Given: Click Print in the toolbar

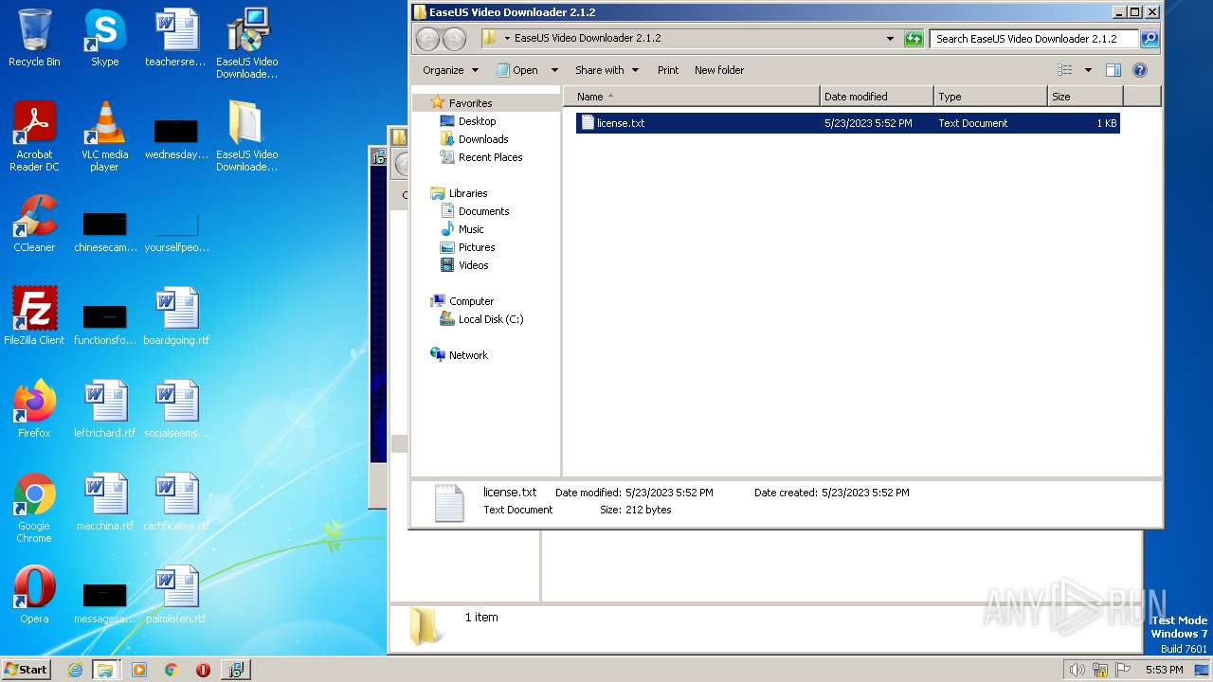Looking at the screenshot, I should click(x=668, y=70).
